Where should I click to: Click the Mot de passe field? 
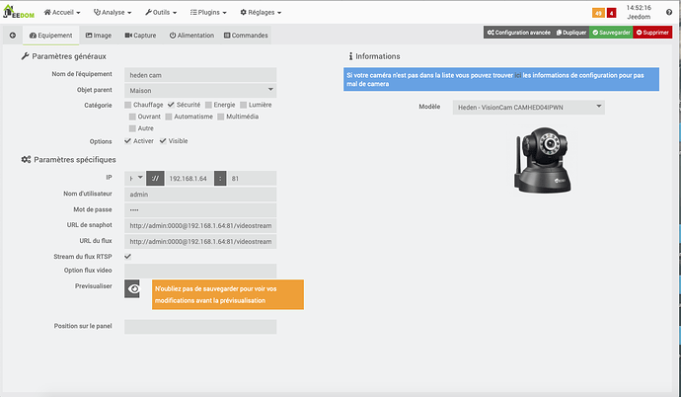pos(200,209)
